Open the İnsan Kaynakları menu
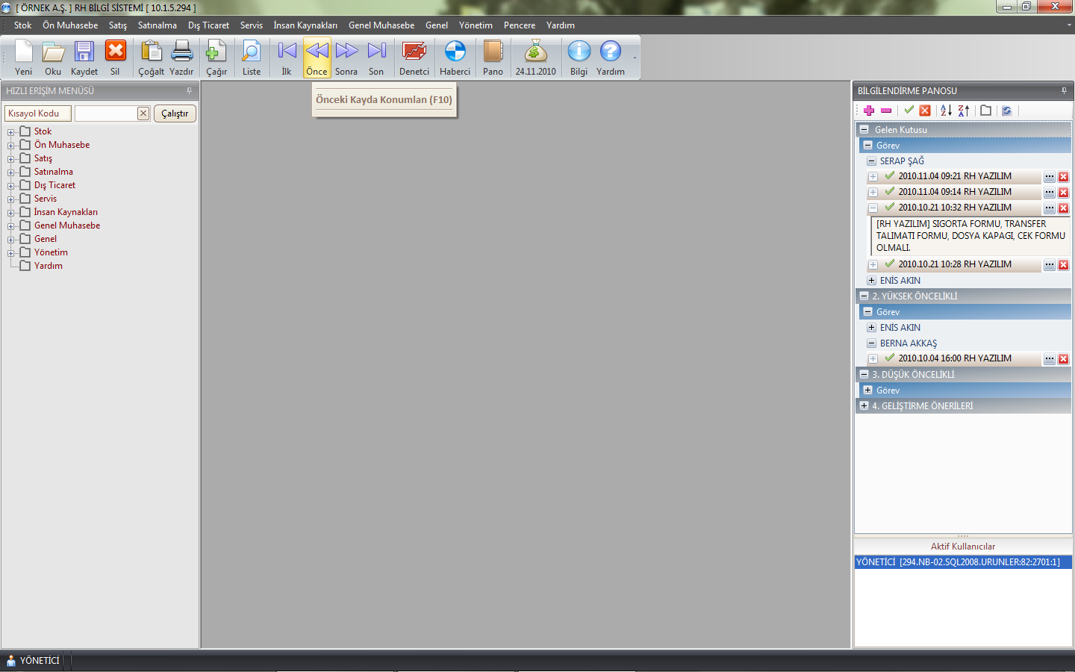The width and height of the screenshot is (1075, 672). click(x=305, y=25)
